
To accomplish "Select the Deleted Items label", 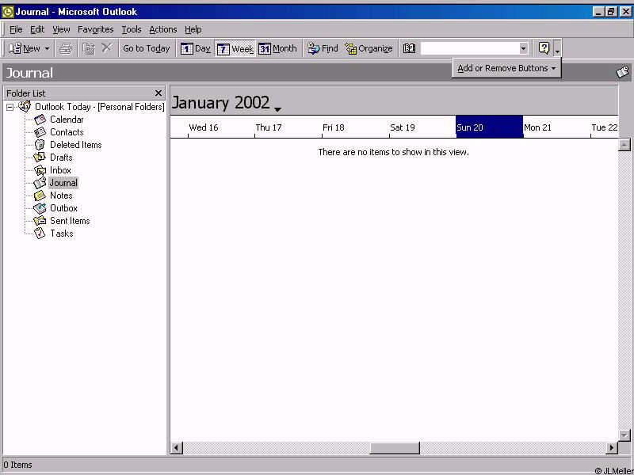I will [x=75, y=145].
